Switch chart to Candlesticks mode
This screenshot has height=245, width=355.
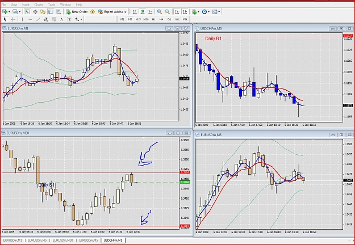click(x=143, y=12)
